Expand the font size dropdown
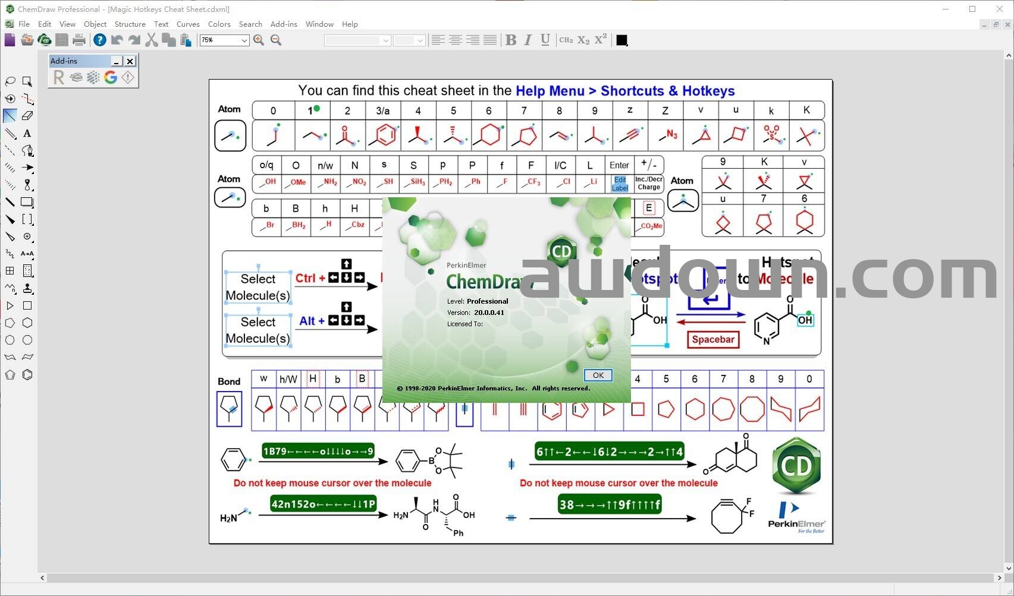 pos(420,40)
